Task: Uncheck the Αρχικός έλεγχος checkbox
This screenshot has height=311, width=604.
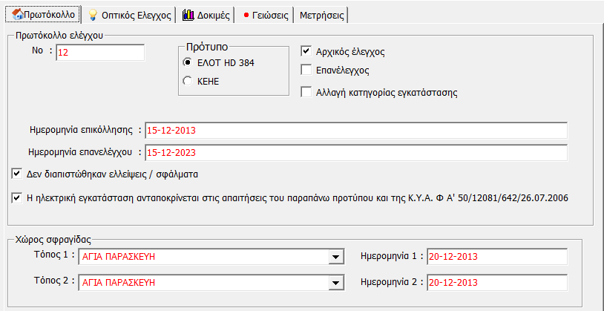Action: click(x=306, y=52)
